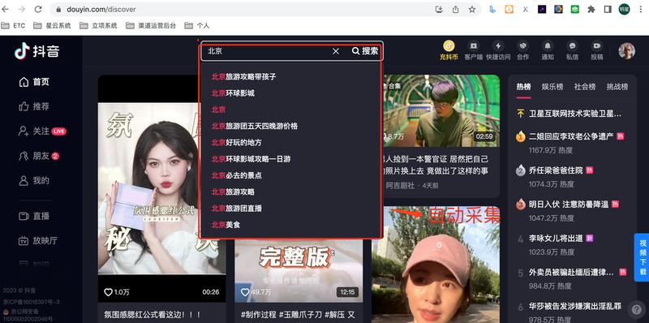Viewport: 649px width, 323px height.
Task: Switch to 热榜 tab
Action: [x=523, y=87]
